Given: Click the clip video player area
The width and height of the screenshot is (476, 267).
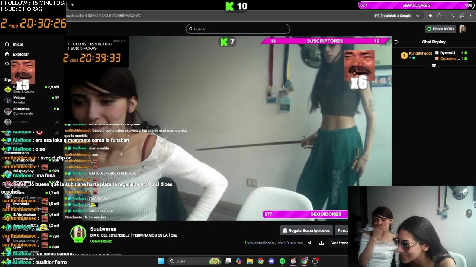Looking at the screenshot, I should (x=227, y=129).
